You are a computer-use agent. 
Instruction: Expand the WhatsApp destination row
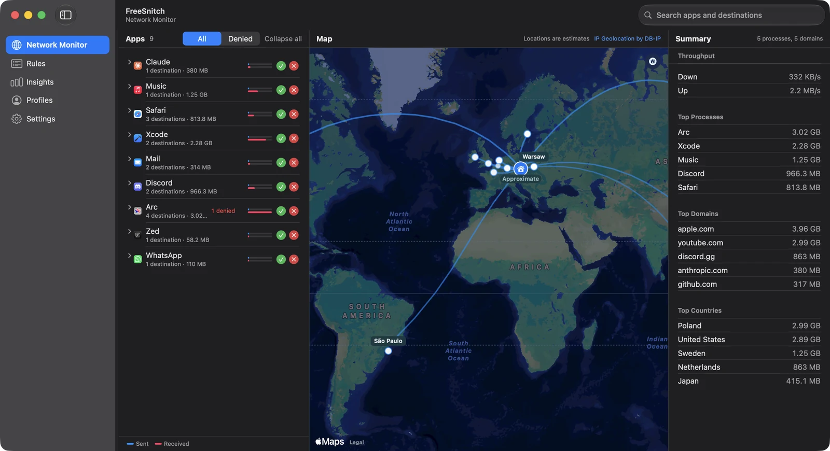[129, 256]
